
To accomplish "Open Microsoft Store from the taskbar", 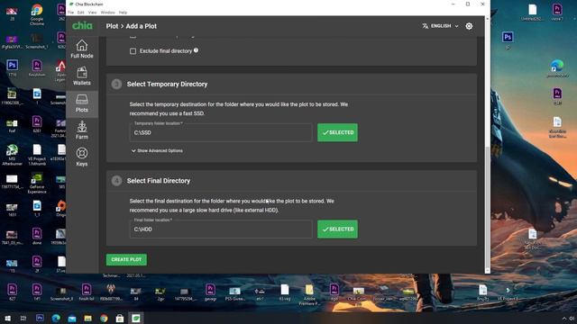I will [x=120, y=318].
